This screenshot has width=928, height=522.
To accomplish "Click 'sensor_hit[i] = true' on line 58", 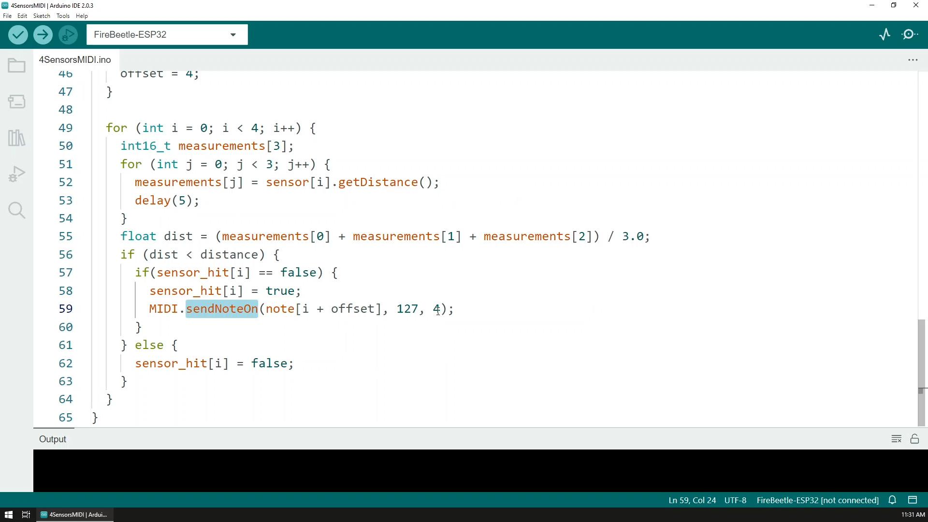I will tap(222, 291).
